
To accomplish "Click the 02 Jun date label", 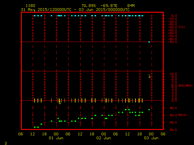I will click(103, 138).
